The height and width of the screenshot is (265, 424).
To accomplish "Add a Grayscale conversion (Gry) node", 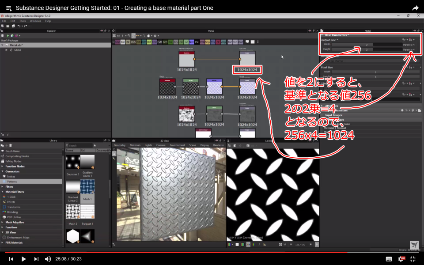I will [x=176, y=42].
